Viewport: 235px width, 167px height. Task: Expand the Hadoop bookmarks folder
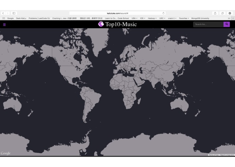tap(152, 18)
